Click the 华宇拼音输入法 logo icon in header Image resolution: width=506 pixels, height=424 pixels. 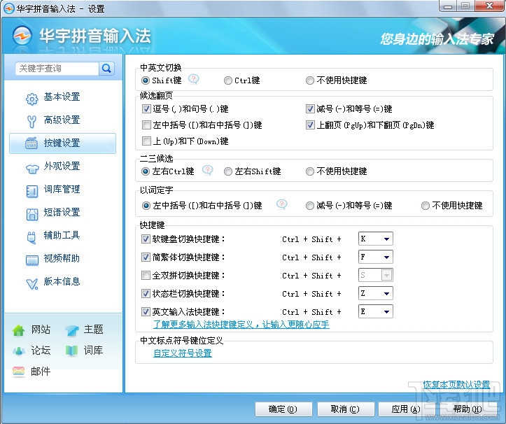(x=22, y=36)
